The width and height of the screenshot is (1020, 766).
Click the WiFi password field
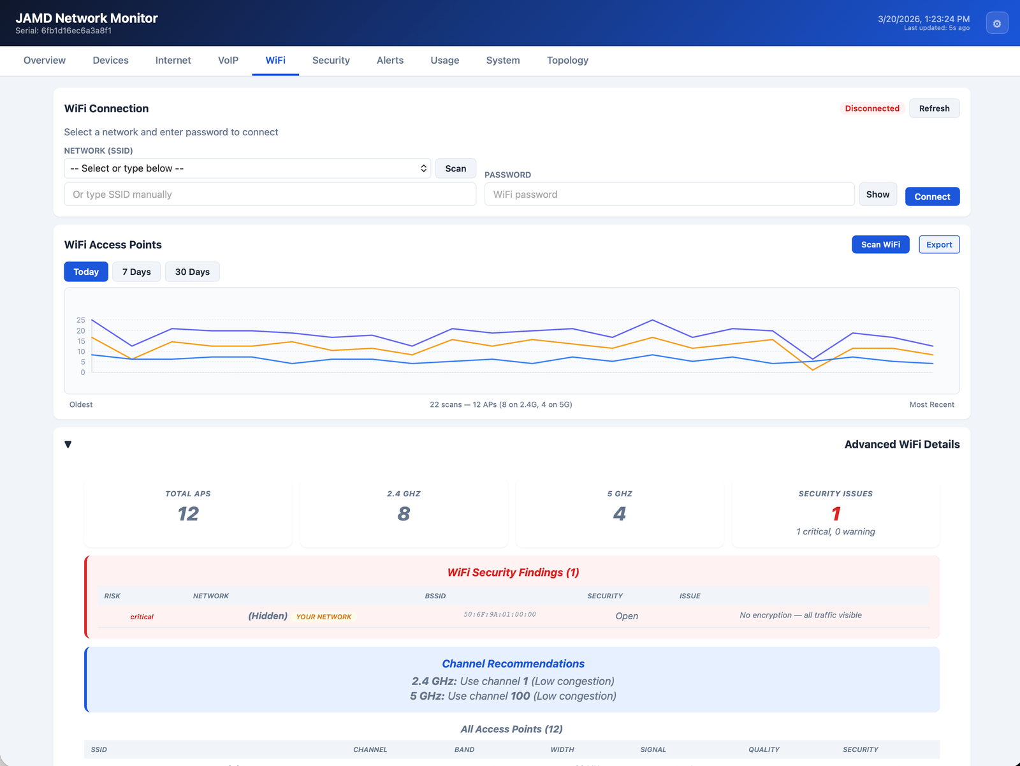(669, 195)
